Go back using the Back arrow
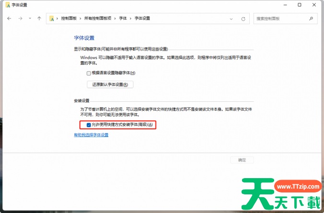 [x=9, y=18]
